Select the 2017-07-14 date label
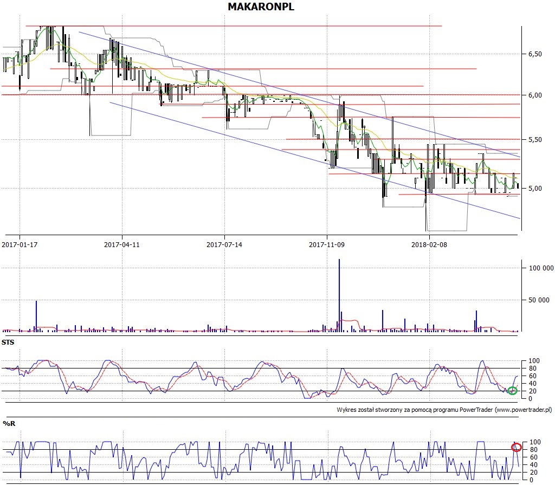Screen dimensions: 555x485 coord(224,244)
